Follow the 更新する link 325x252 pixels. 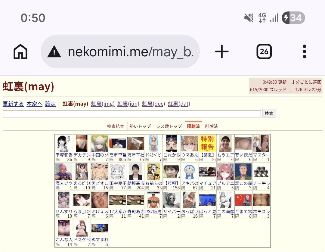13,104
